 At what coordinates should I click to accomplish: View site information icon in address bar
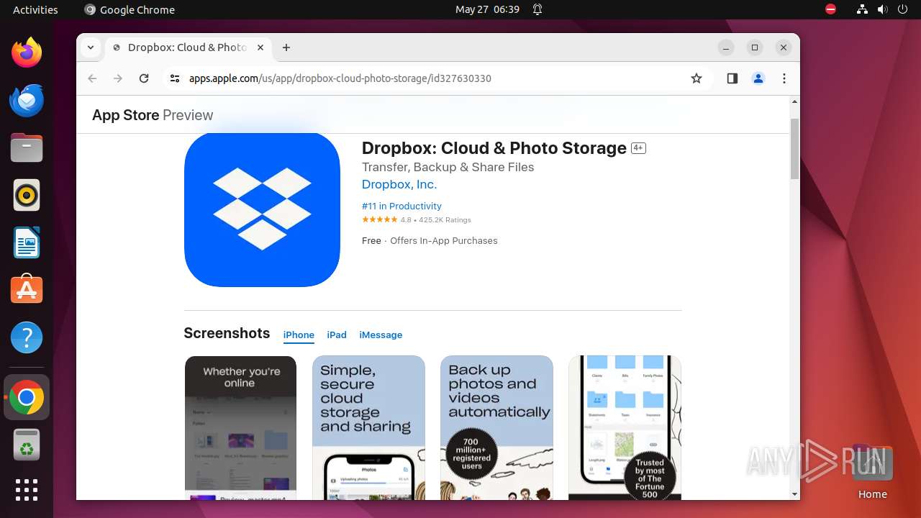coord(175,78)
